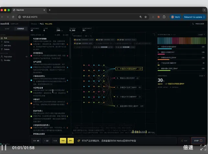
Task: Bookmark the page with the star icon
Action: click(146, 17)
